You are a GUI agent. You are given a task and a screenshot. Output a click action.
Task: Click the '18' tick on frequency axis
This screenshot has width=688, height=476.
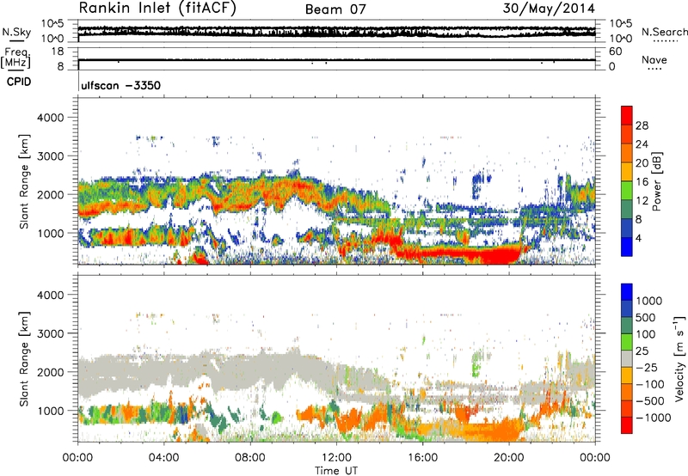tap(58, 52)
